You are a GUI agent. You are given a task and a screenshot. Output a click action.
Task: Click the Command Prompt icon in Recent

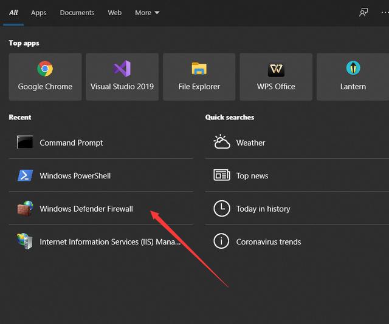[25, 143]
